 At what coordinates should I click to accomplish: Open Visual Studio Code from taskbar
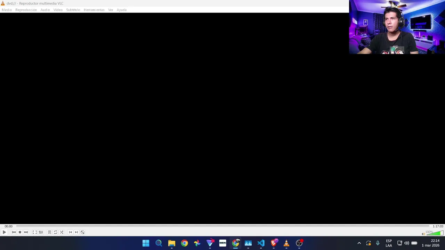click(x=261, y=243)
